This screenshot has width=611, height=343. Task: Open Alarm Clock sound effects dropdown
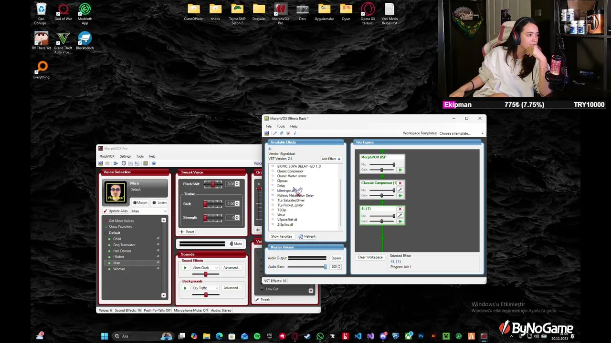pyautogui.click(x=205, y=268)
